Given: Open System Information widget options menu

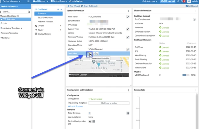Looking at the screenshot, I should pos(128,11).
